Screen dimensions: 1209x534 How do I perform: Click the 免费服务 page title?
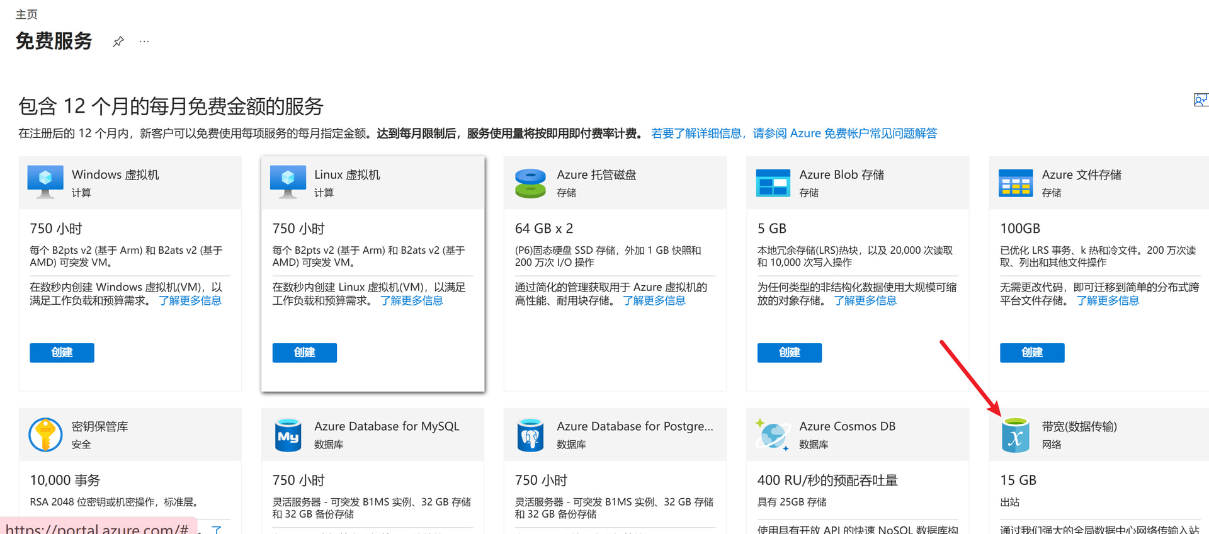(54, 41)
